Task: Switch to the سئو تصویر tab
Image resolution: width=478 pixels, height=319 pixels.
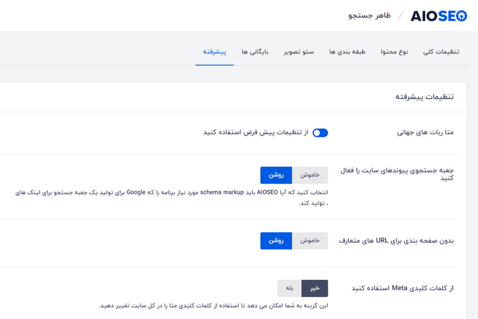Action: tap(299, 51)
